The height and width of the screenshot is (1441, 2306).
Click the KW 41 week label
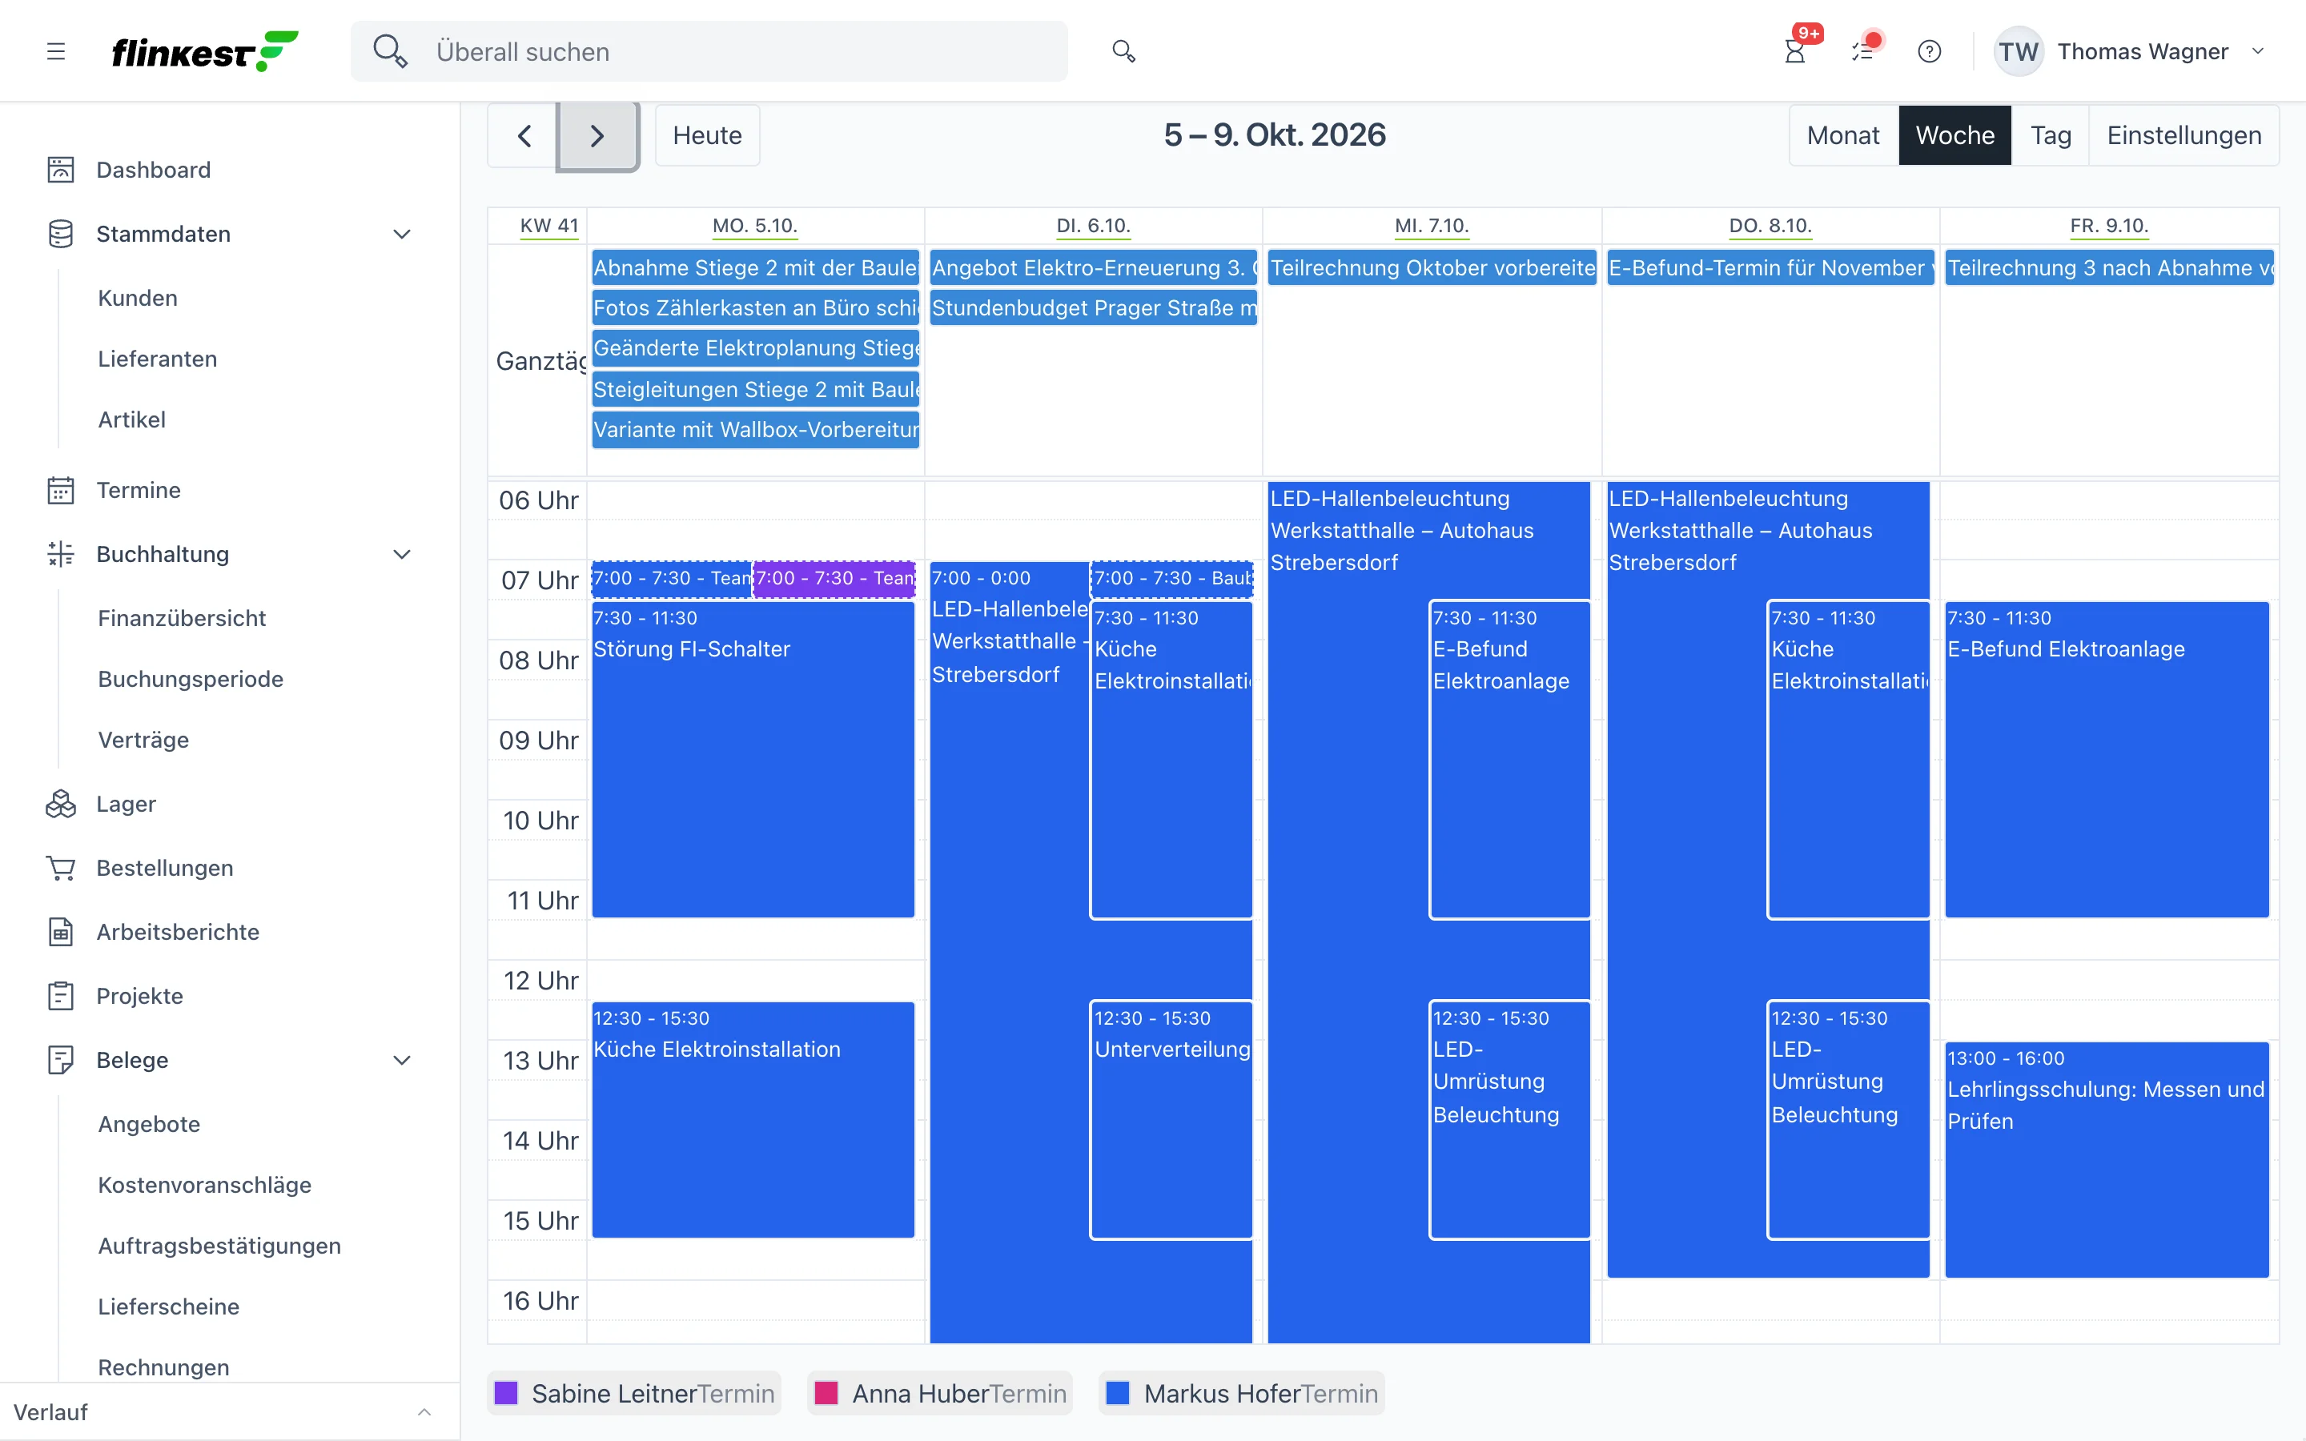548,226
